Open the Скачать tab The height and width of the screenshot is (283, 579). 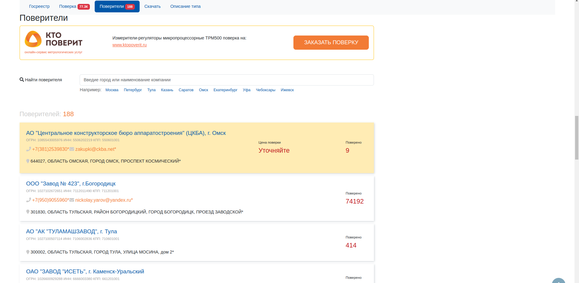[x=152, y=6]
